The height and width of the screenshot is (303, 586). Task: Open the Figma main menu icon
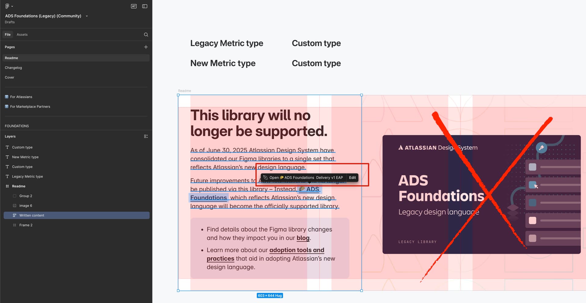[x=7, y=6]
